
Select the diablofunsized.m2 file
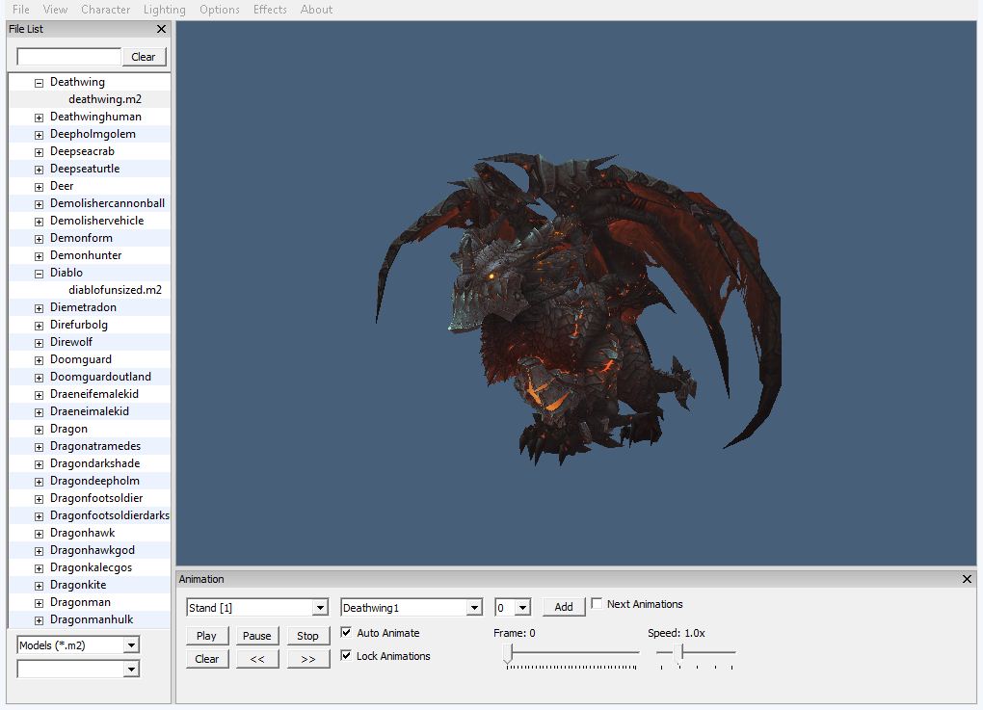[115, 290]
